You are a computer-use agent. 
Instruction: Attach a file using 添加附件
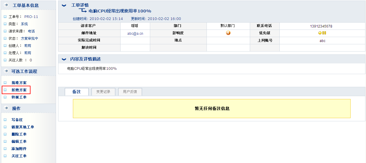pos(19,149)
